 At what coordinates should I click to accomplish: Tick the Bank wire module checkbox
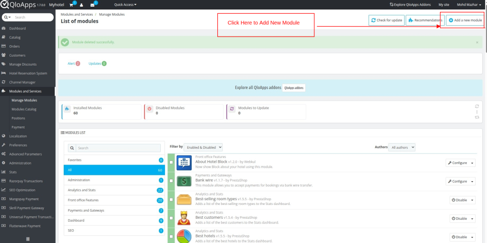(171, 181)
